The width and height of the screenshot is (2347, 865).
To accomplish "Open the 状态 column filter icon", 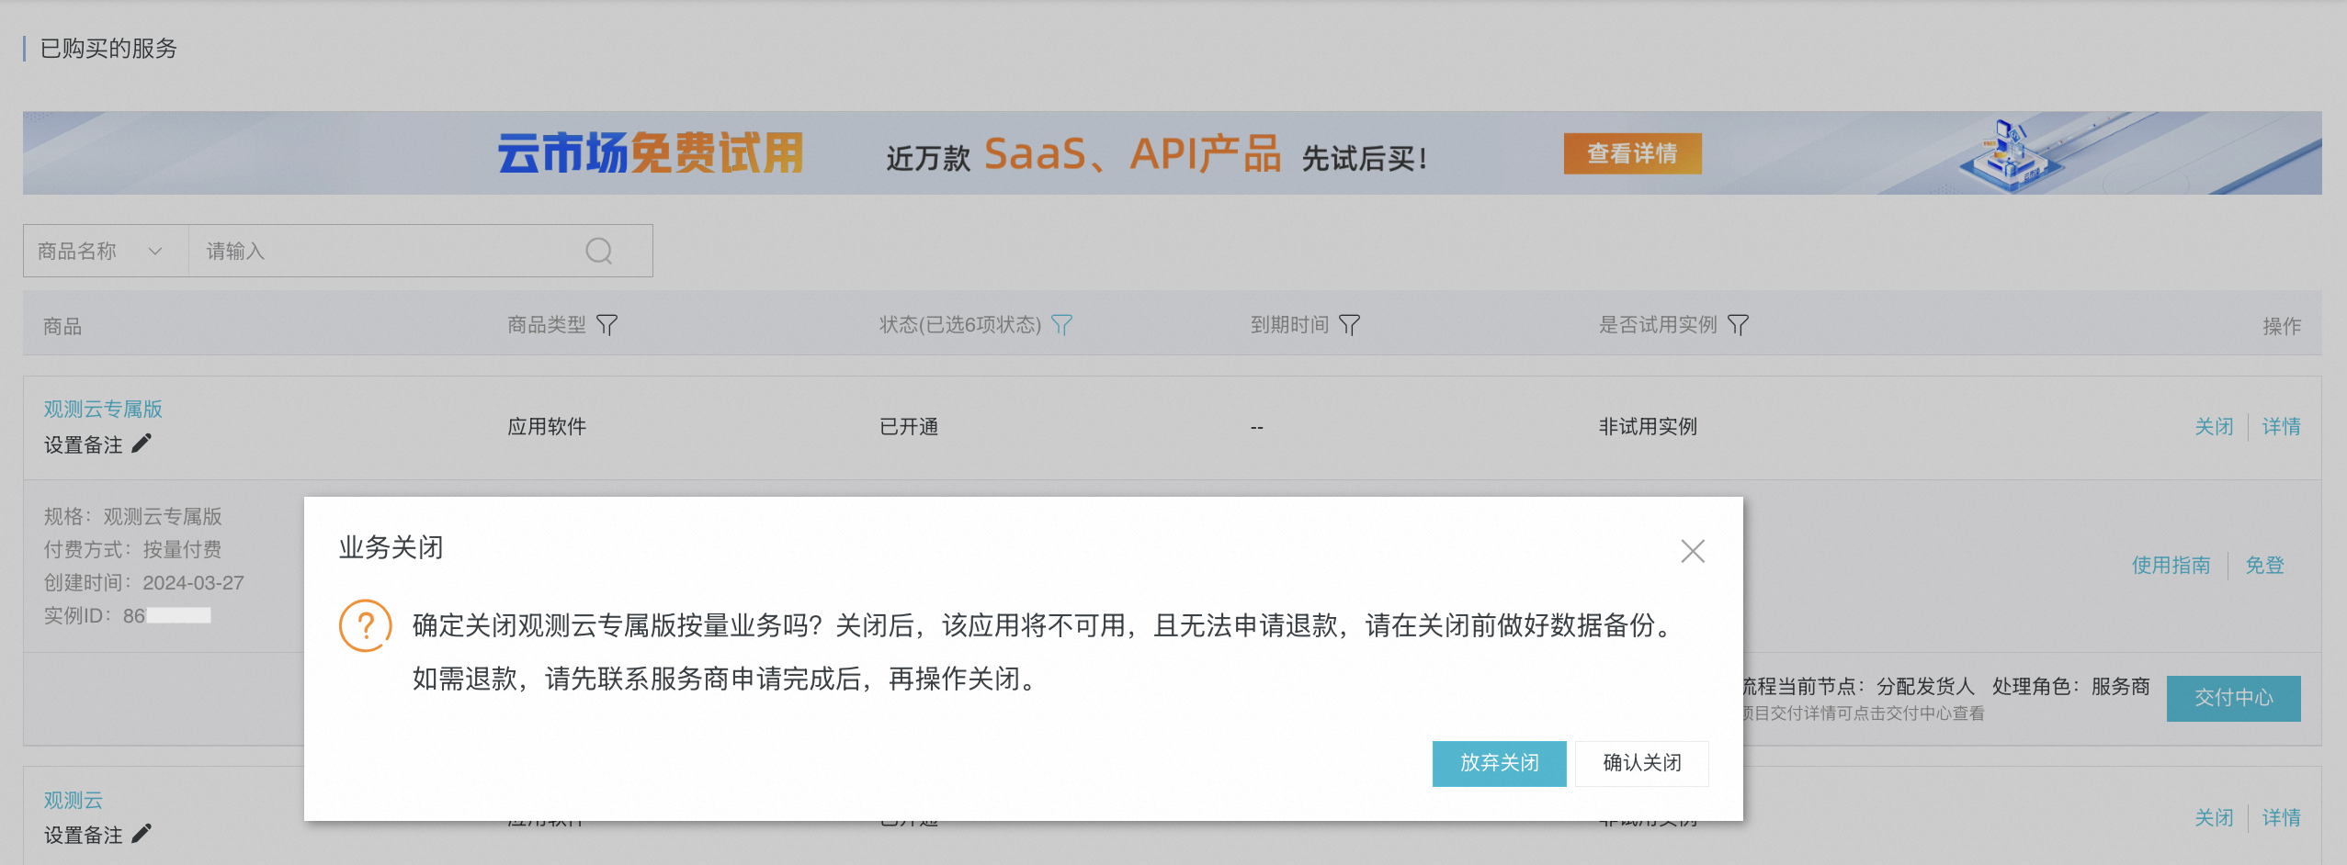I will click(1061, 325).
